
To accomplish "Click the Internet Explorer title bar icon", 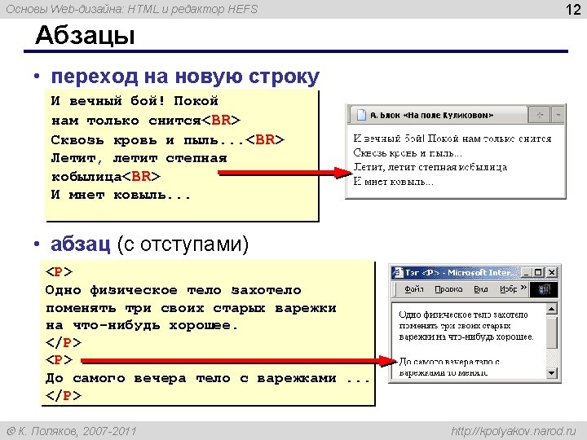I will [x=398, y=272].
